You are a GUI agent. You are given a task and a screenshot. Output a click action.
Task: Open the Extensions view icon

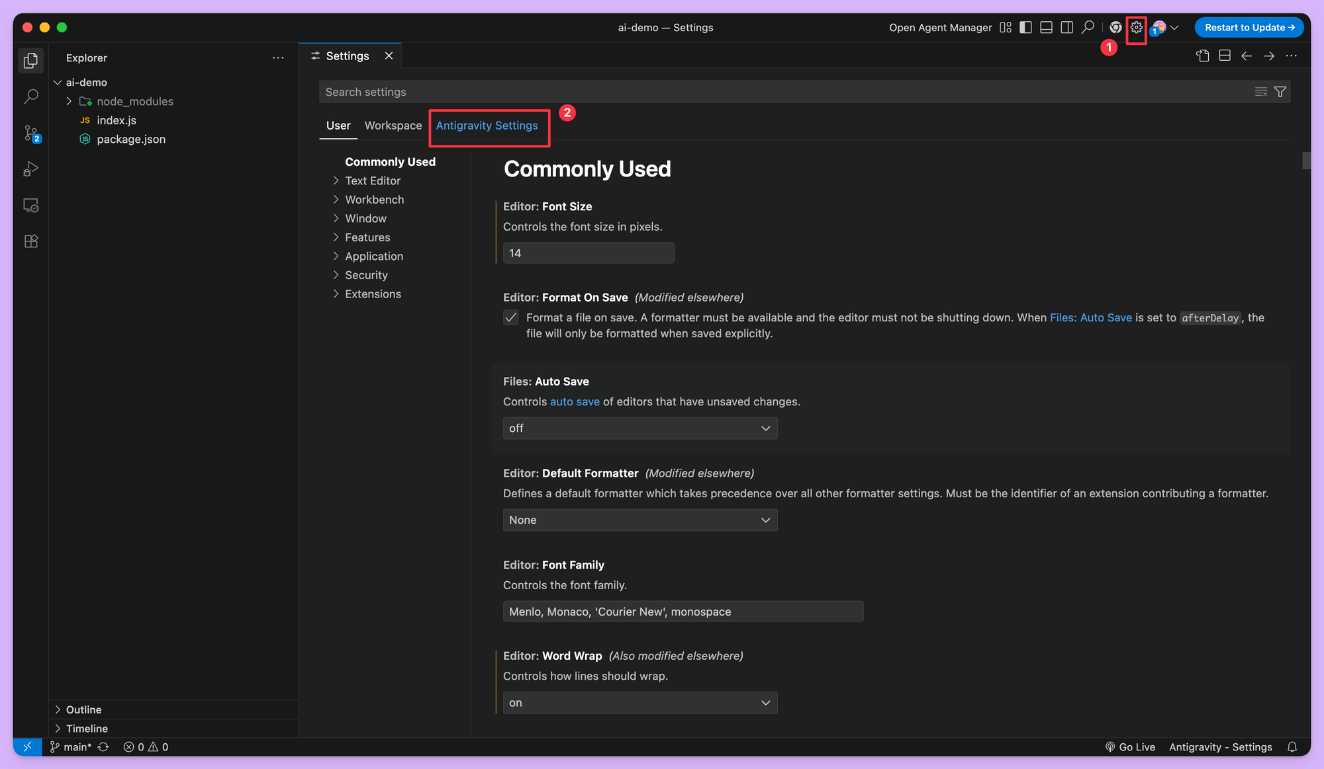pyautogui.click(x=30, y=241)
